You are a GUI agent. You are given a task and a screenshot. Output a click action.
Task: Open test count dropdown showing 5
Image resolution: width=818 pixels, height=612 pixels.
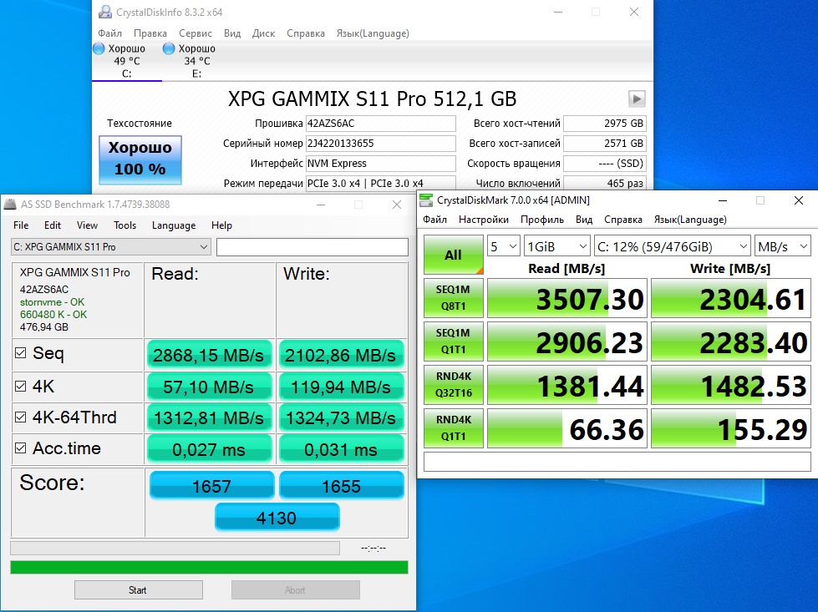(x=504, y=246)
